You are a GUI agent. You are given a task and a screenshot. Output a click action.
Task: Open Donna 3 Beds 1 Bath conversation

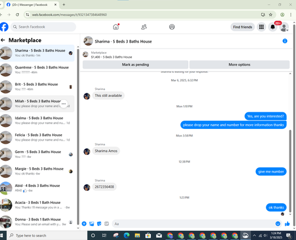37,222
